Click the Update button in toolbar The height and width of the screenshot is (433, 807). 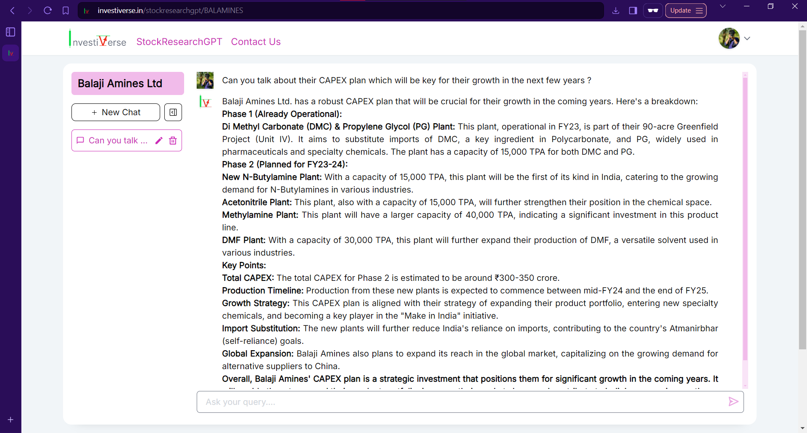tap(686, 11)
